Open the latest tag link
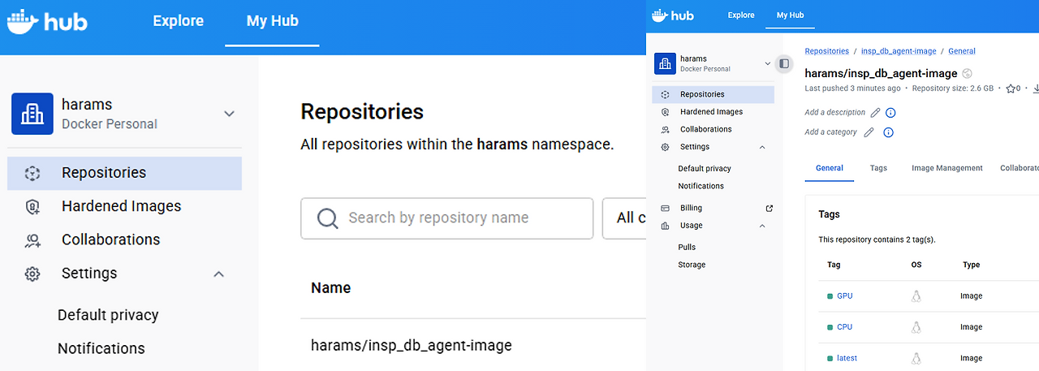The height and width of the screenshot is (371, 1039). [x=847, y=358]
